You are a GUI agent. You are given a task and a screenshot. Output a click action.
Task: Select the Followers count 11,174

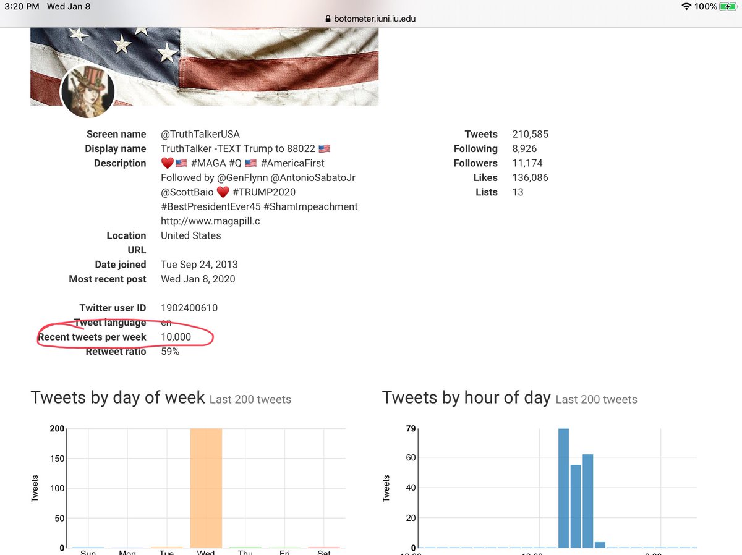[527, 163]
